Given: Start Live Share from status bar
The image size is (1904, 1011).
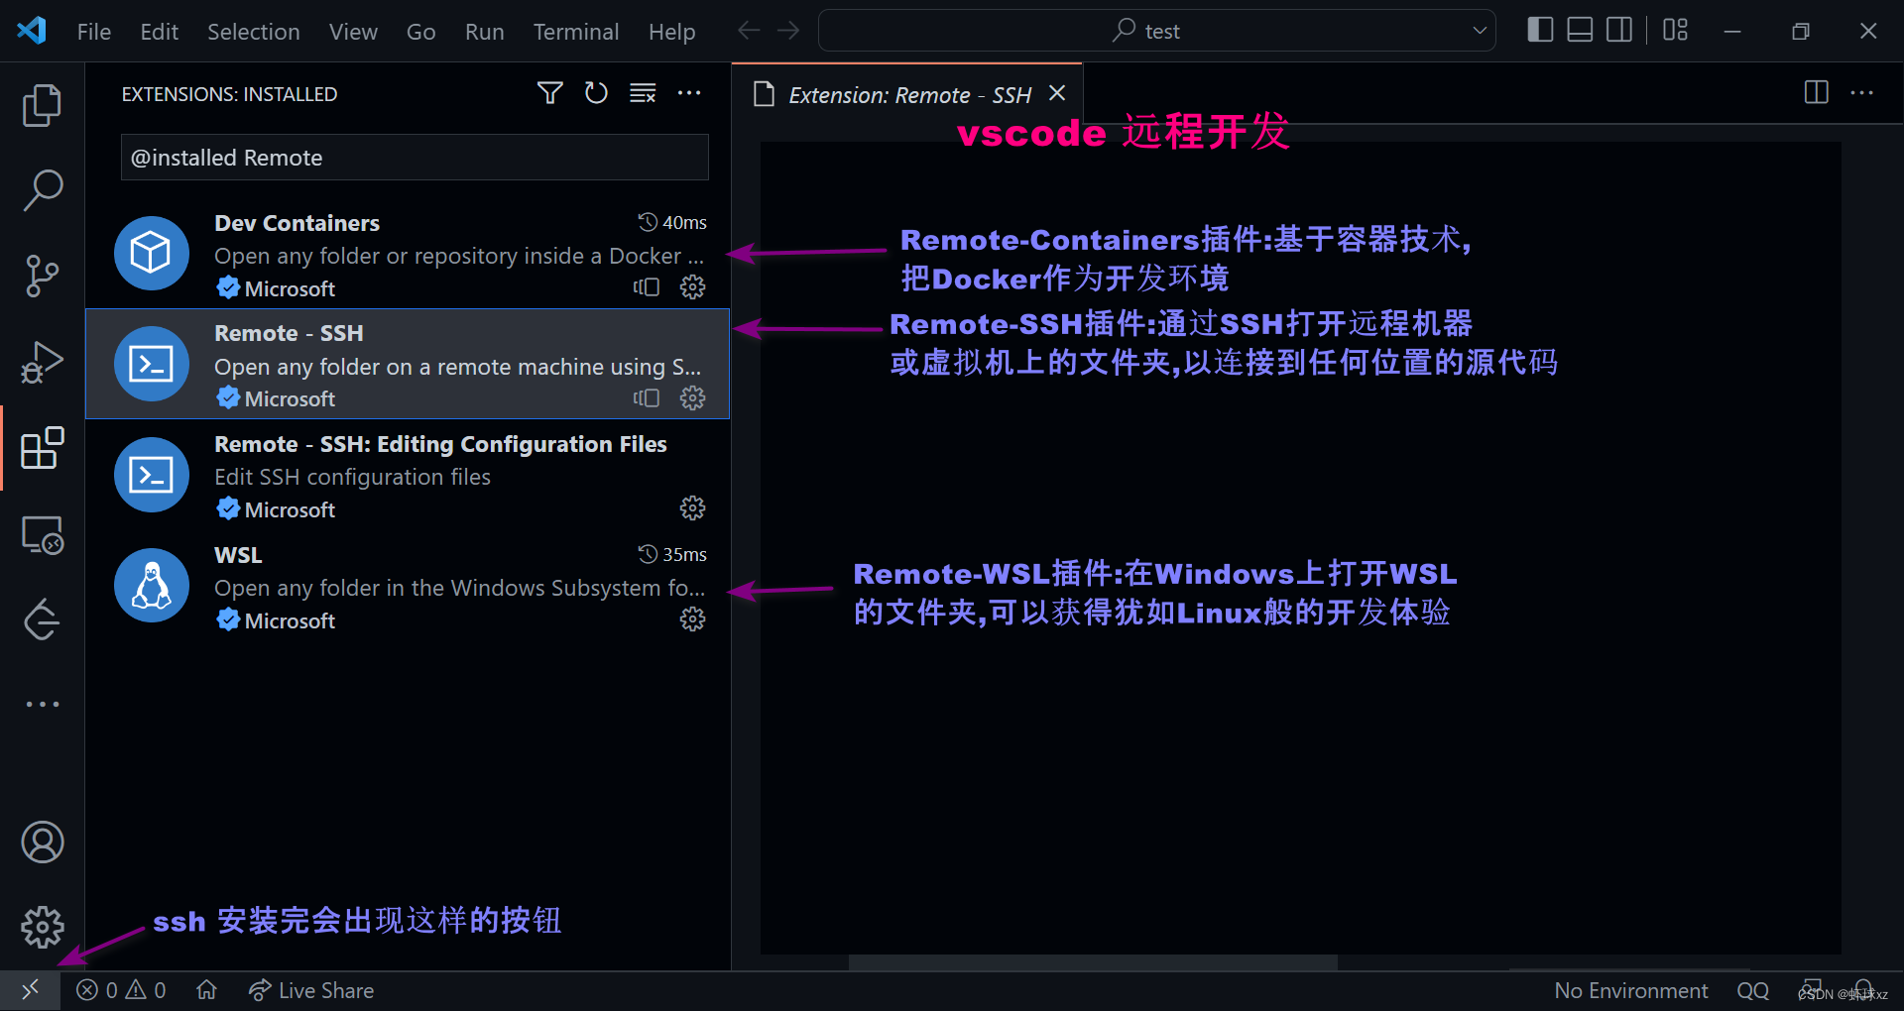Looking at the screenshot, I should pyautogui.click(x=311, y=990).
